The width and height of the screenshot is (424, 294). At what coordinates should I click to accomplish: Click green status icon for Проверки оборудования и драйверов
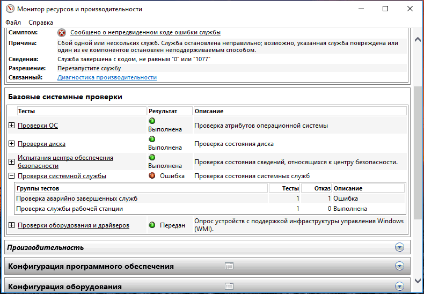pos(152,225)
